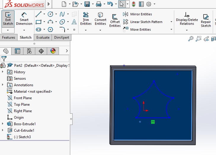Select Top Plane in tree
The image size is (216, 155).
point(18,105)
